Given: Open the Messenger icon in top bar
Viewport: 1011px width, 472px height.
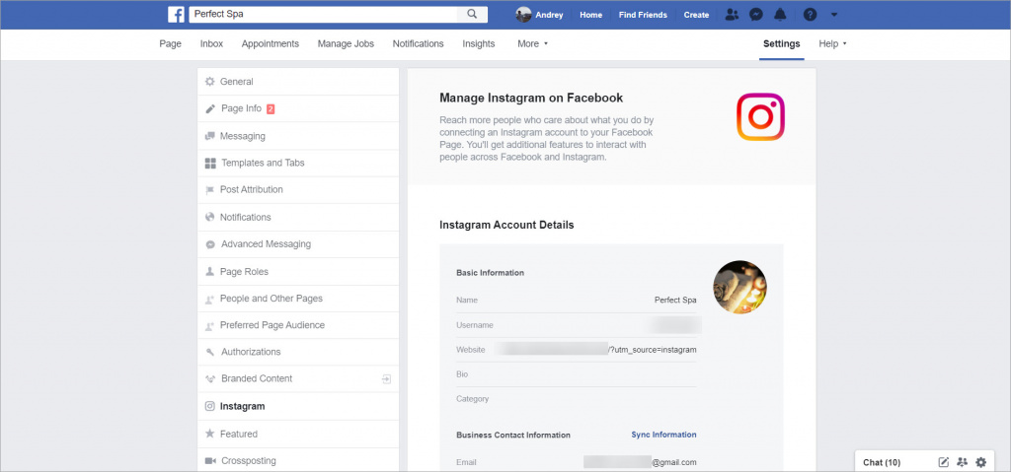Looking at the screenshot, I should [x=756, y=14].
